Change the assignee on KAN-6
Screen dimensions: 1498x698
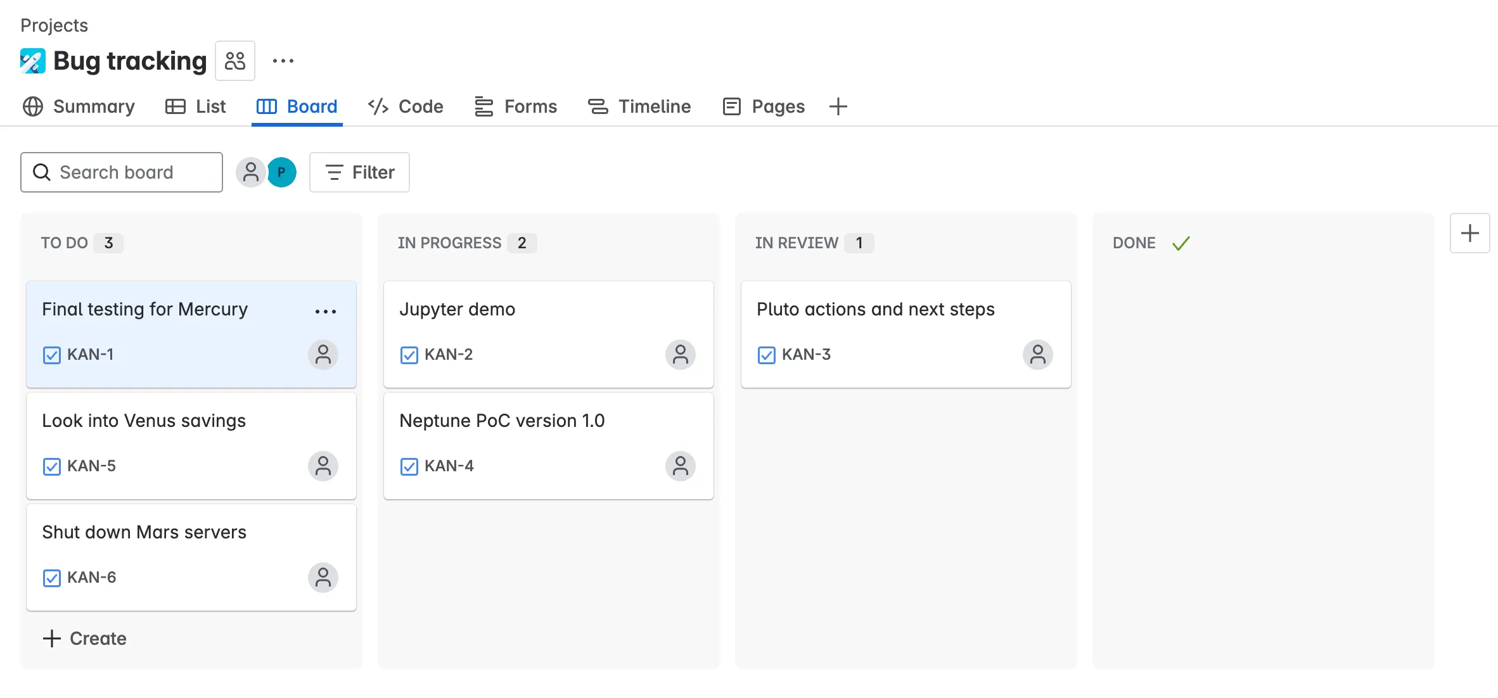point(323,578)
